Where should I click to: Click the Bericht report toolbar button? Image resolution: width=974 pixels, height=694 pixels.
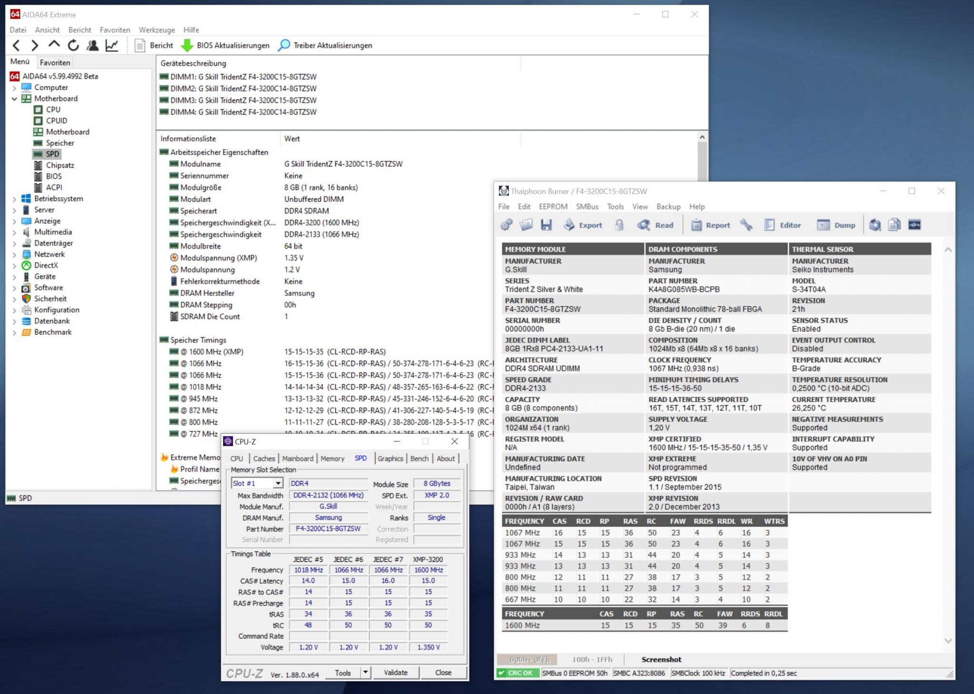click(x=154, y=46)
